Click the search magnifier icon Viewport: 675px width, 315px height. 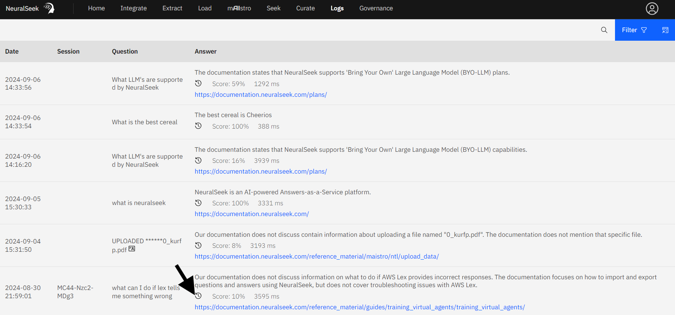604,30
